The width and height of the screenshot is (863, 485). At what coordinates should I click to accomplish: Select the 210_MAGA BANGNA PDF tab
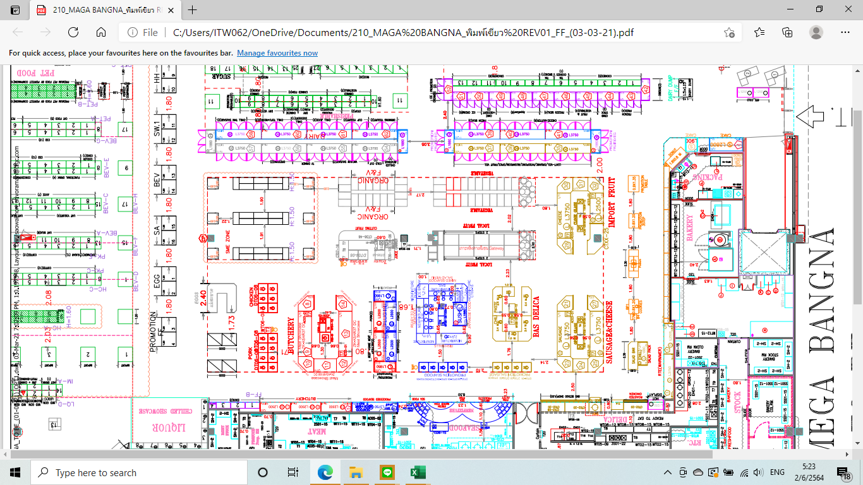(104, 10)
